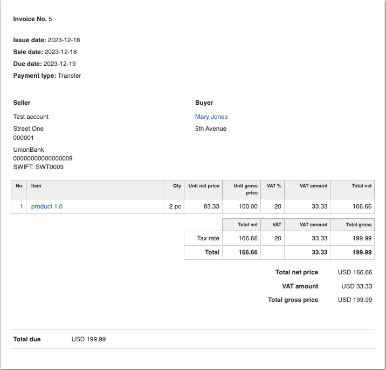This screenshot has height=370, width=386.
Task: Click the Payment type Transfer line
Action: (47, 76)
